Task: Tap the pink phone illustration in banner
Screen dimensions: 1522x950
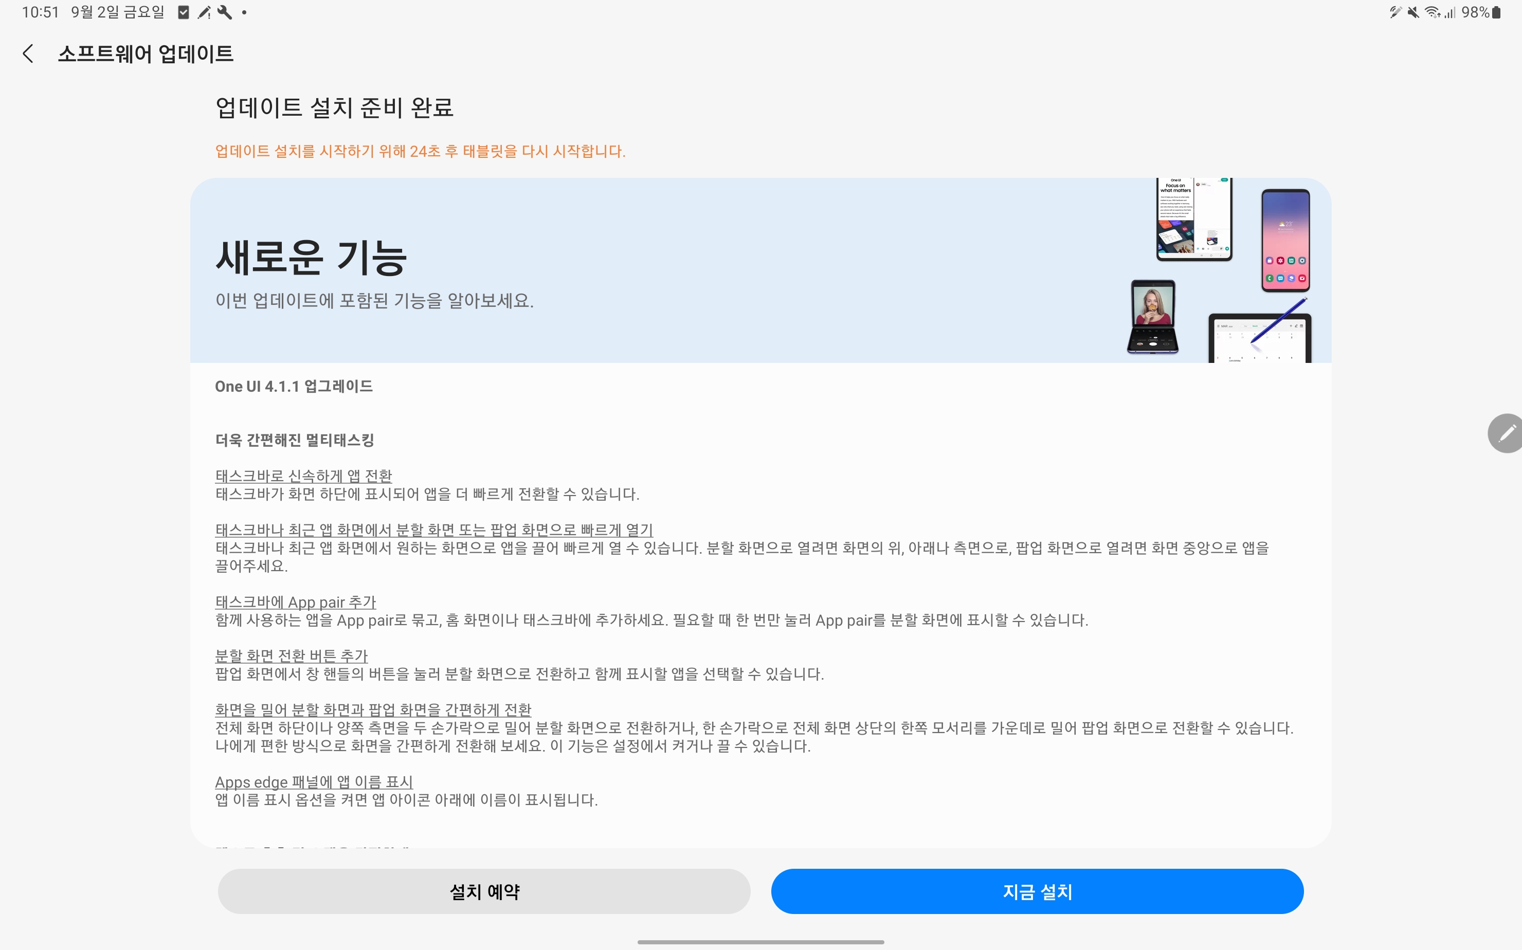Action: coord(1285,241)
